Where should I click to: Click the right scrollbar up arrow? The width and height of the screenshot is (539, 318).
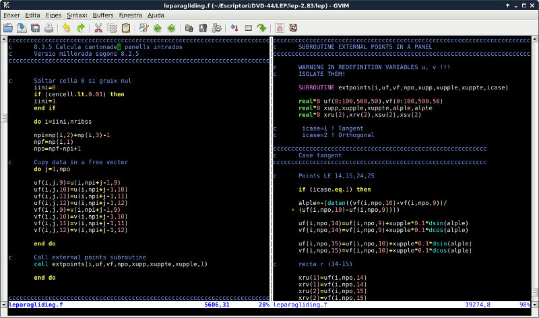[535, 39]
